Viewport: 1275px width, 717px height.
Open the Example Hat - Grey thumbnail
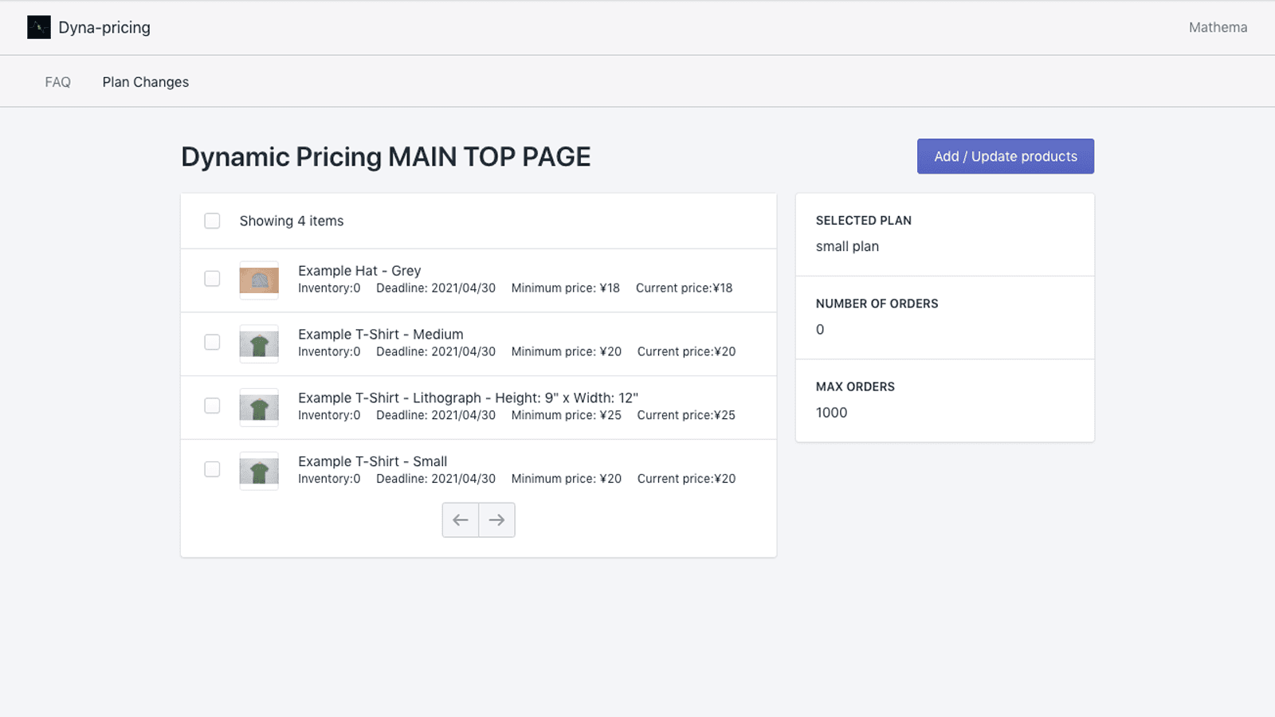tap(258, 280)
